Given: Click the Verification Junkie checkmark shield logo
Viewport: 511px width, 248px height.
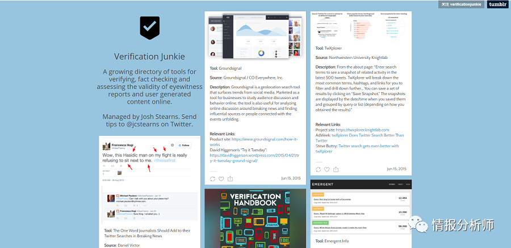Looking at the screenshot, I should 149,28.
